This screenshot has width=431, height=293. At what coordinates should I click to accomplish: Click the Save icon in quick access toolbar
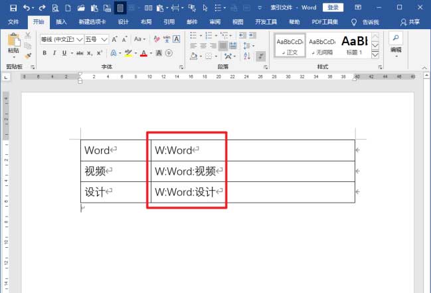point(13,7)
